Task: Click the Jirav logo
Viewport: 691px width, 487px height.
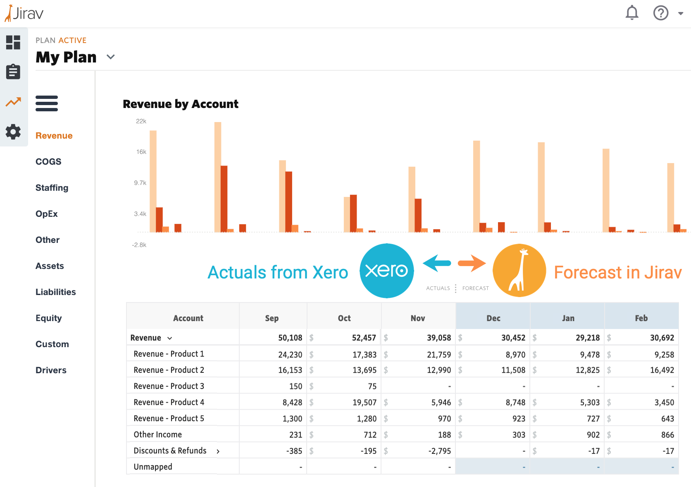Action: pos(24,13)
